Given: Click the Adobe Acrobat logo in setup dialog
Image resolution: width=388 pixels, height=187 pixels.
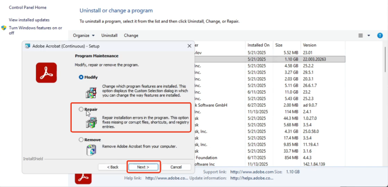Looking at the screenshot, I should tap(46, 73).
